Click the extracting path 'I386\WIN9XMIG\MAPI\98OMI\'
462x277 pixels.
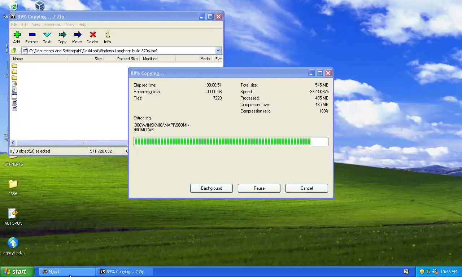(161, 125)
